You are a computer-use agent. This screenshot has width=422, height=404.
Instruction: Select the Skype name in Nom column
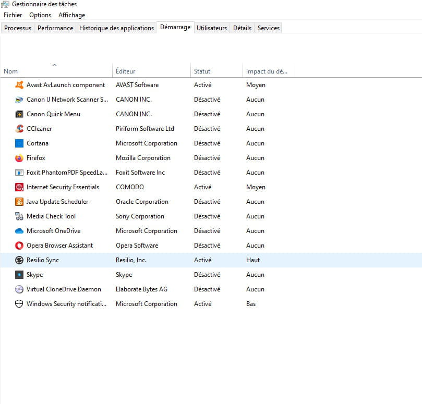[x=35, y=275]
